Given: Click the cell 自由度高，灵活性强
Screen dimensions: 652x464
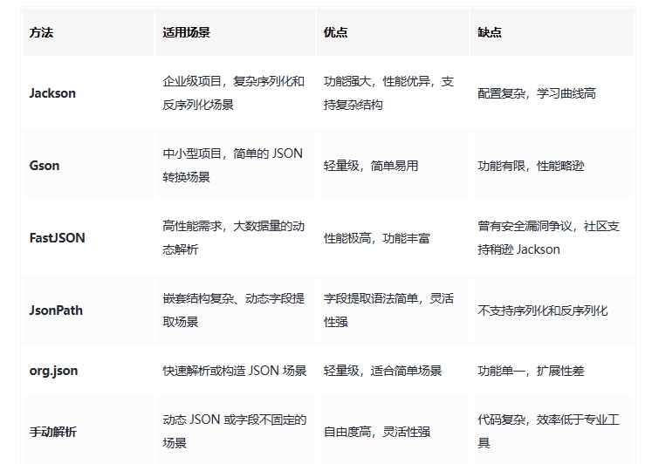Looking at the screenshot, I should [393, 431].
